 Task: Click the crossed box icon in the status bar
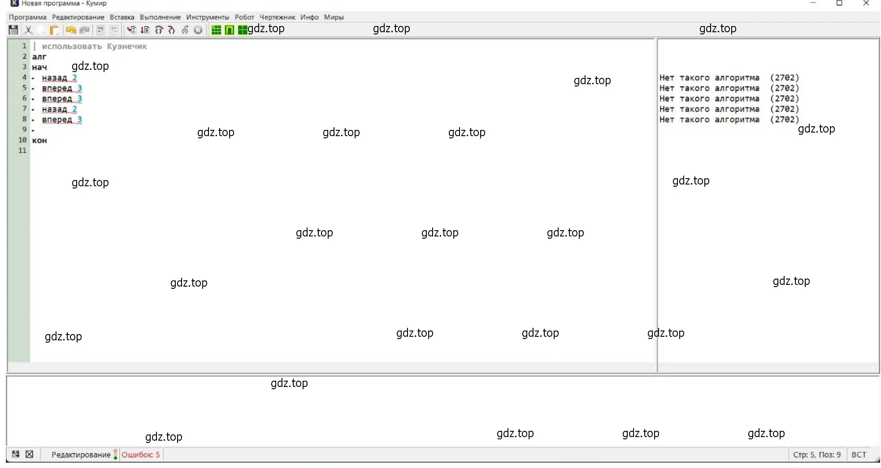click(30, 454)
